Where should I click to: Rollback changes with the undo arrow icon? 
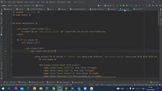[x=153, y=6]
